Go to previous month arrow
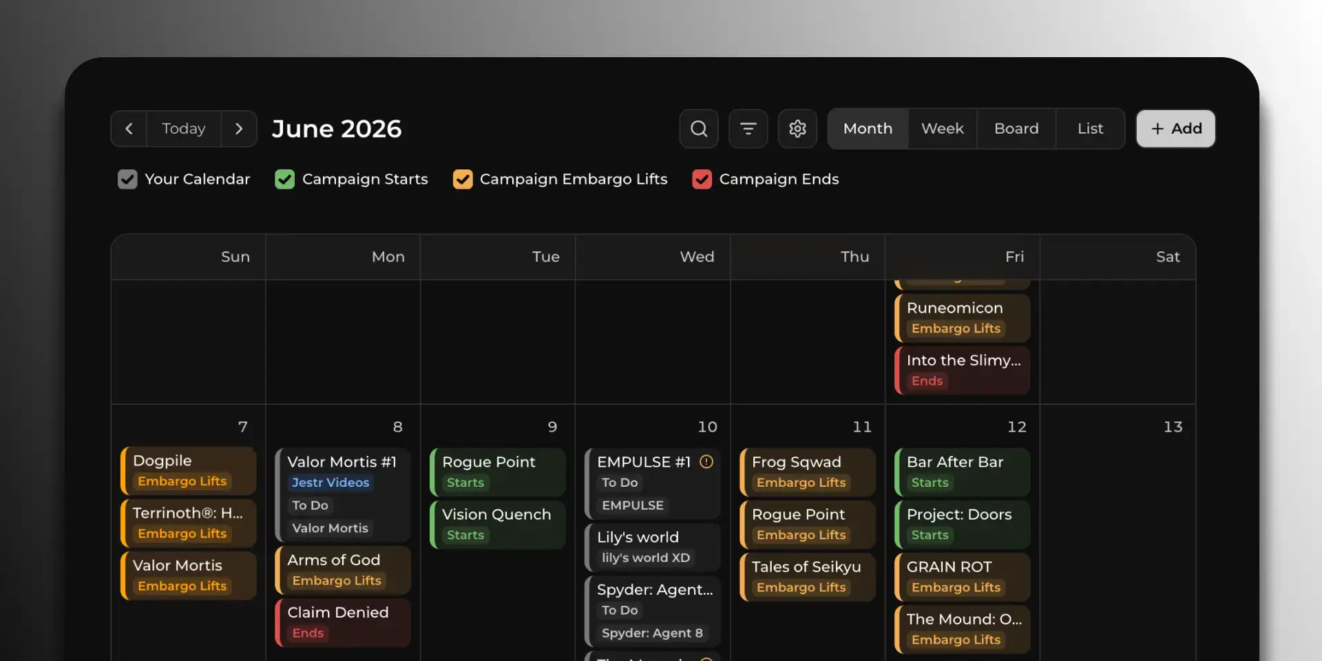Viewport: 1322px width, 661px height. [129, 129]
